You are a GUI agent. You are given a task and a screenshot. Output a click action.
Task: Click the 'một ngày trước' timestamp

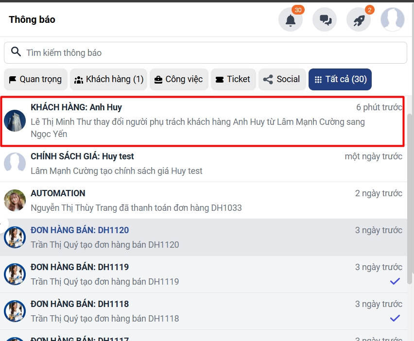374,156
